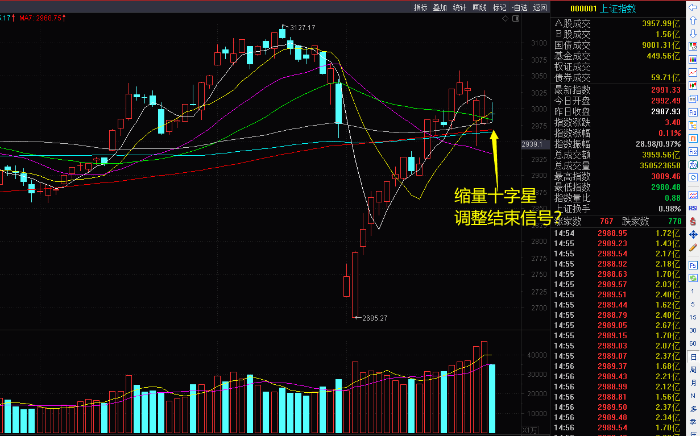Image resolution: width=700 pixels, height=436 pixels.
Task: Click the left arrow back icon in sidebar
Action: coord(693,7)
